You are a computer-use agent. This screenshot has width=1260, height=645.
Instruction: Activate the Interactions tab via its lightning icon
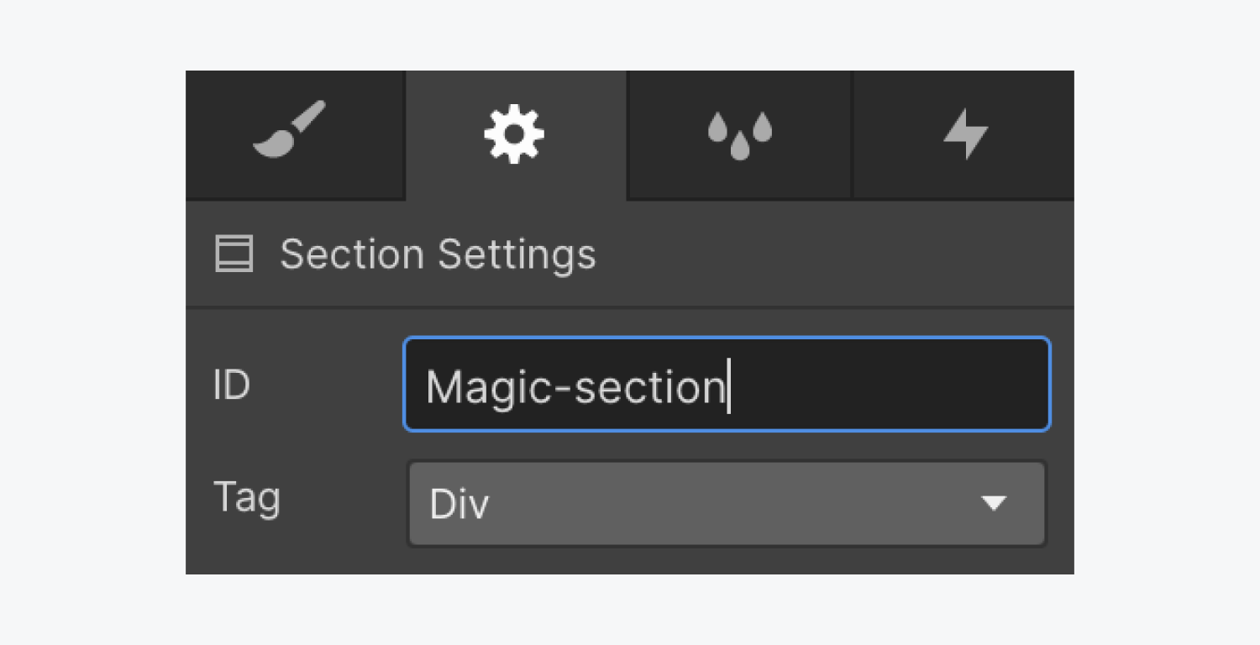pos(963,133)
